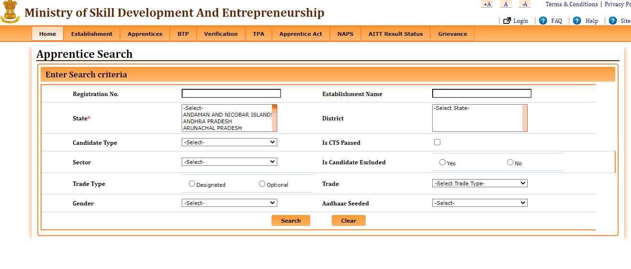This screenshot has width=631, height=269.
Task: Click the Login external-link icon
Action: (x=507, y=21)
